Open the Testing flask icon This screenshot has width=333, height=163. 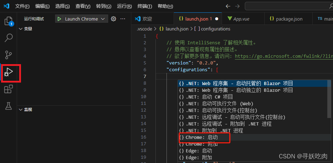click(x=9, y=106)
